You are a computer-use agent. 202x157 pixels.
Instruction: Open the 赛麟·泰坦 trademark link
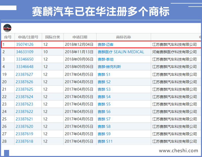[106, 59]
